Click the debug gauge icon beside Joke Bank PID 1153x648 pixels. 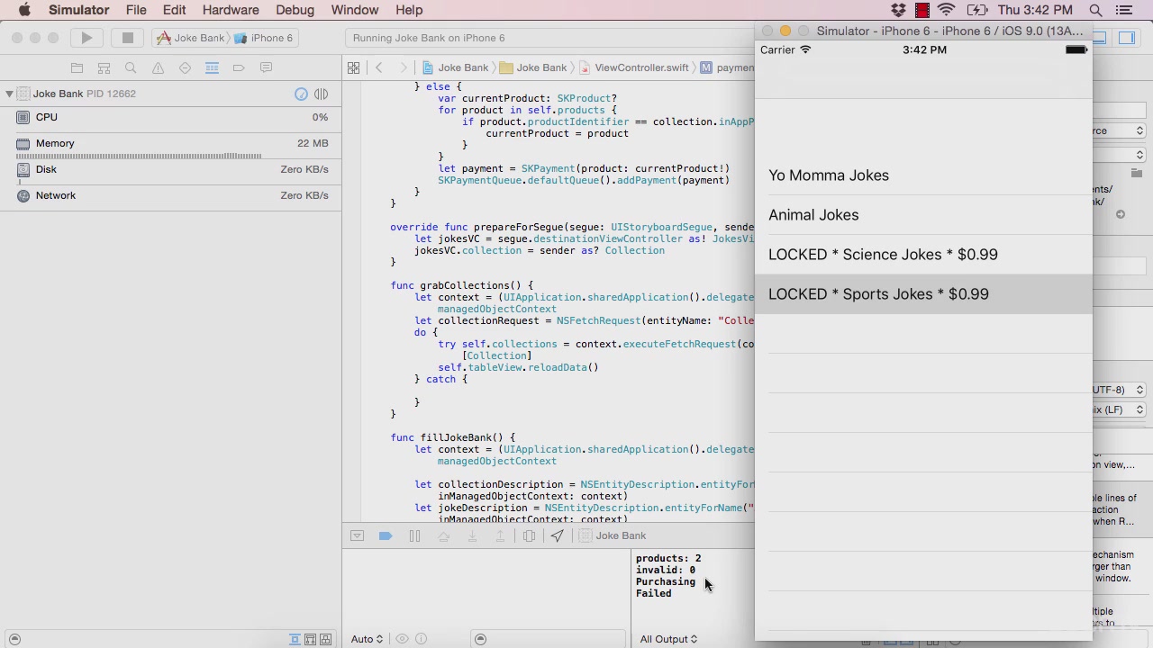[301, 94]
